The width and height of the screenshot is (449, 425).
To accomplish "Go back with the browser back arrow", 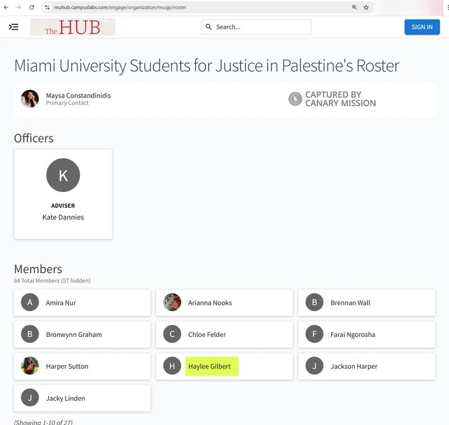I will point(6,7).
